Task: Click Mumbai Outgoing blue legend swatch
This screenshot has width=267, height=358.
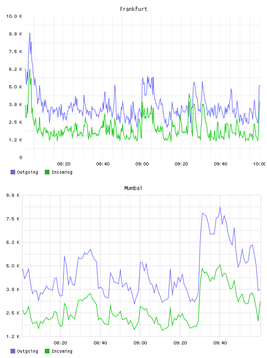Action: pos(13,351)
